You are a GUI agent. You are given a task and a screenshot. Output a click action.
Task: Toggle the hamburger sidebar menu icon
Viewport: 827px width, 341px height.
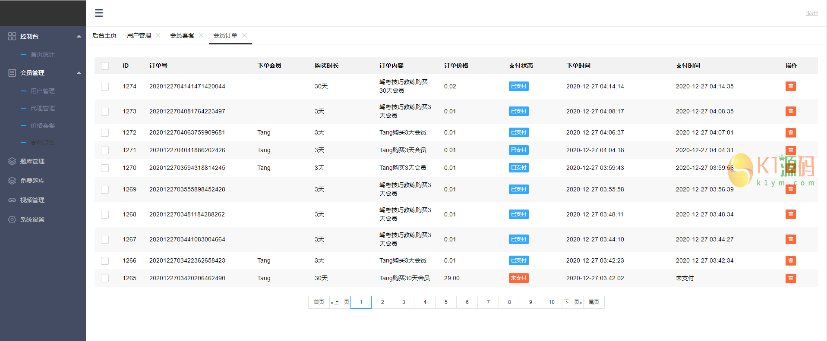tap(99, 13)
